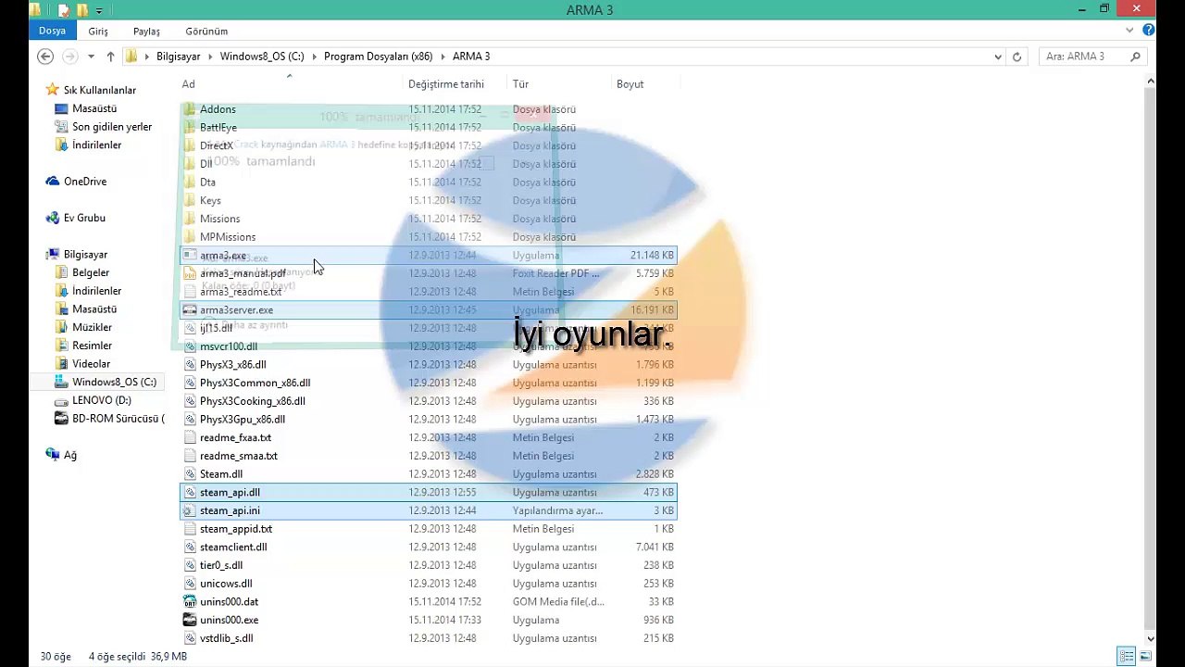Image resolution: width=1185 pixels, height=667 pixels.
Task: Click the PhysX3_x86.dll file icon
Action: [x=190, y=365]
